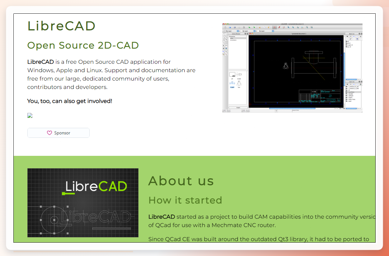Click the Sponsor button
The width and height of the screenshot is (389, 256).
coord(59,133)
